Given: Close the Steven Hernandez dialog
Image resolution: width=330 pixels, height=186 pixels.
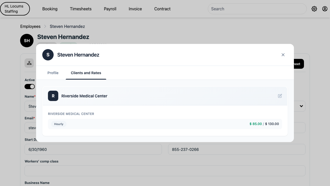Looking at the screenshot, I should pyautogui.click(x=283, y=55).
